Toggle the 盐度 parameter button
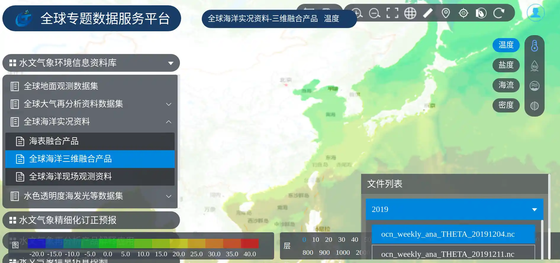560x263 pixels. [506, 65]
